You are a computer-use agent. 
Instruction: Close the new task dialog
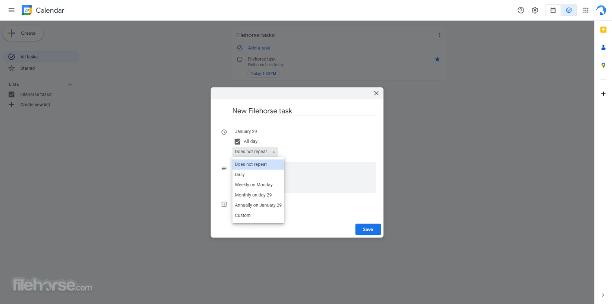(376, 93)
